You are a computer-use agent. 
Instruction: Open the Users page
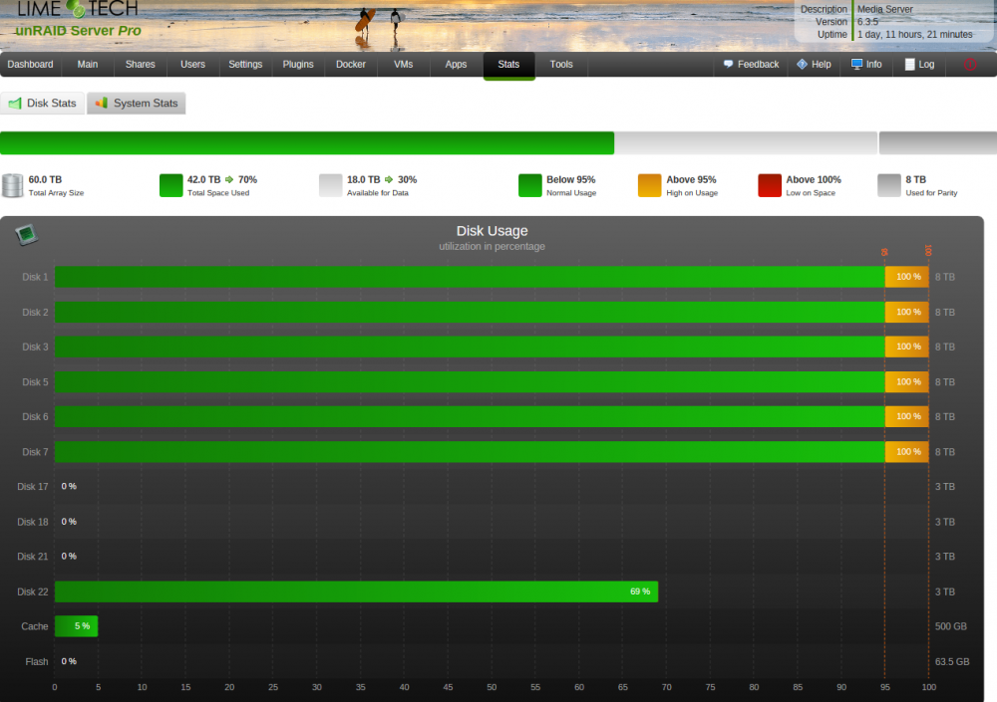pos(192,64)
